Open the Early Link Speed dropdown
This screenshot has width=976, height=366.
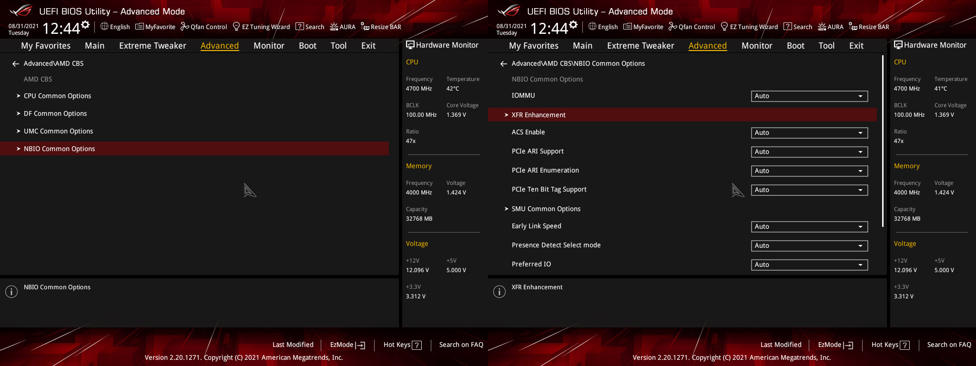tap(809, 227)
